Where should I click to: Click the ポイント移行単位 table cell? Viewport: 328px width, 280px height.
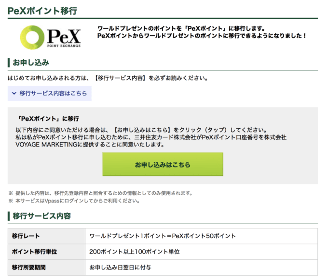46,252
